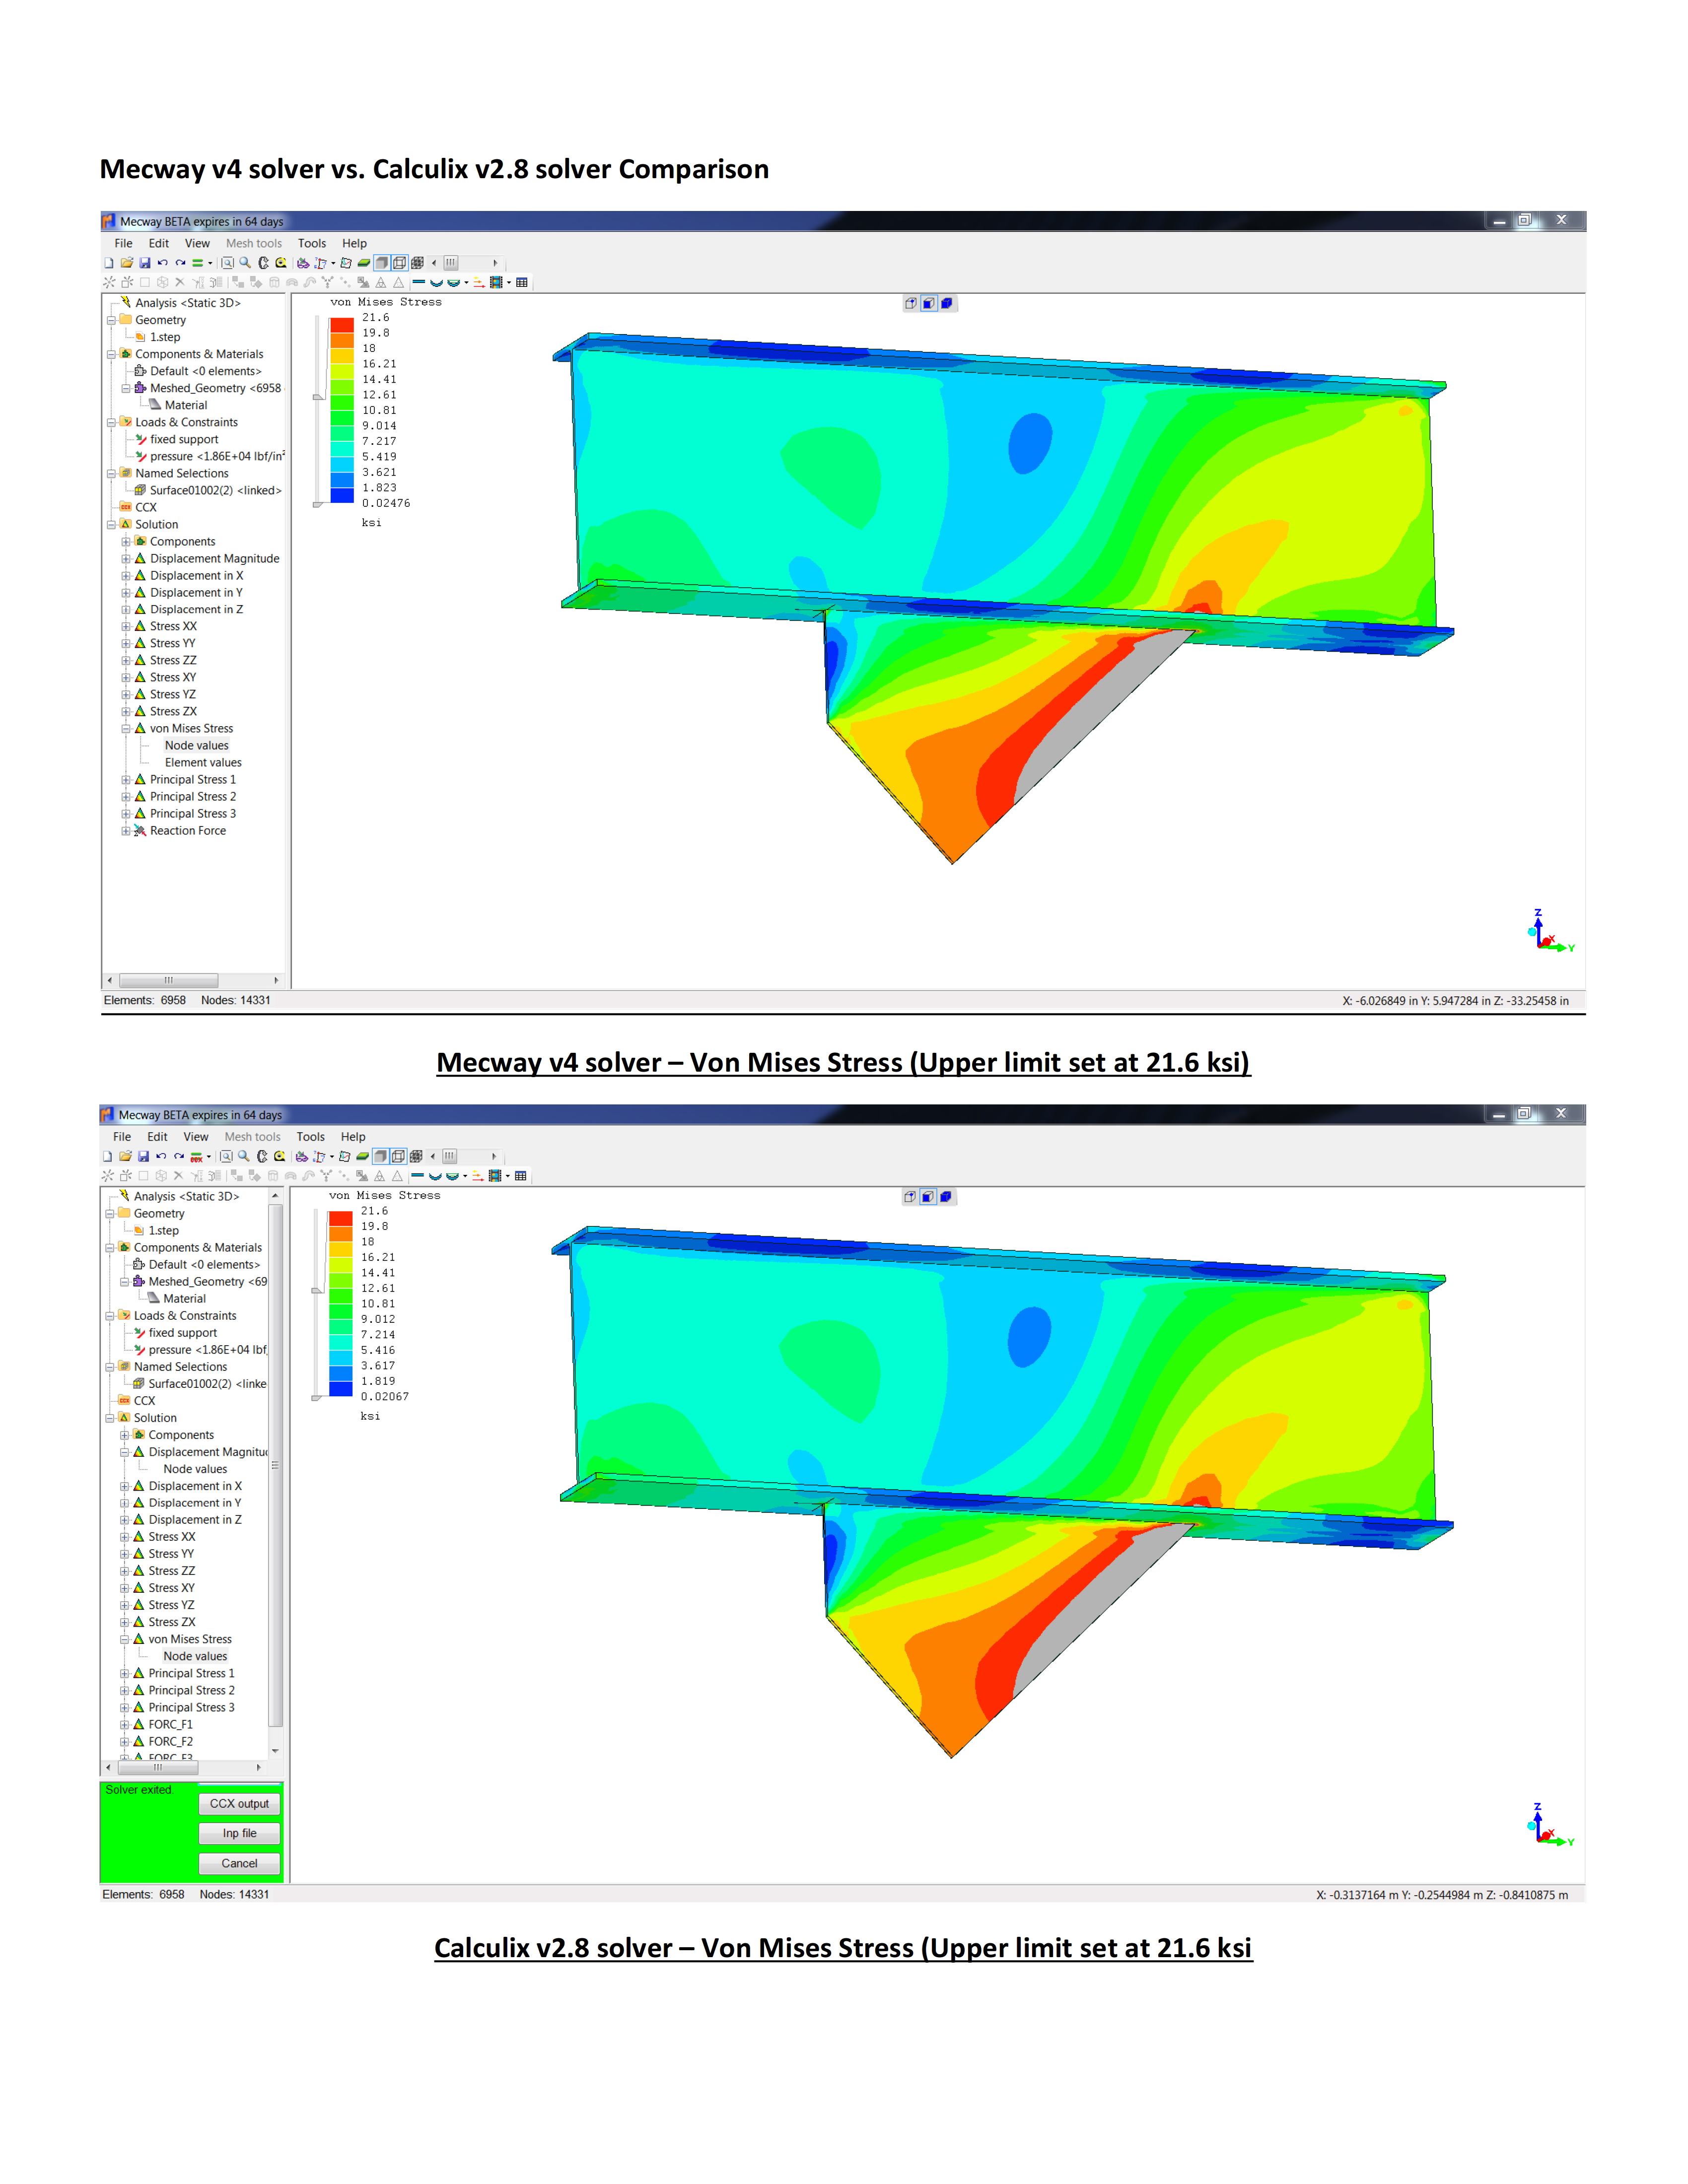The height and width of the screenshot is (2184, 1688).
Task: Click table of values icon in upper window
Action: (x=522, y=283)
